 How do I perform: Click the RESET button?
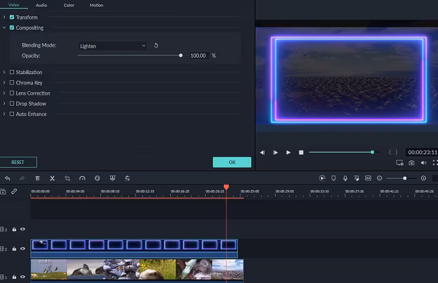(18, 162)
